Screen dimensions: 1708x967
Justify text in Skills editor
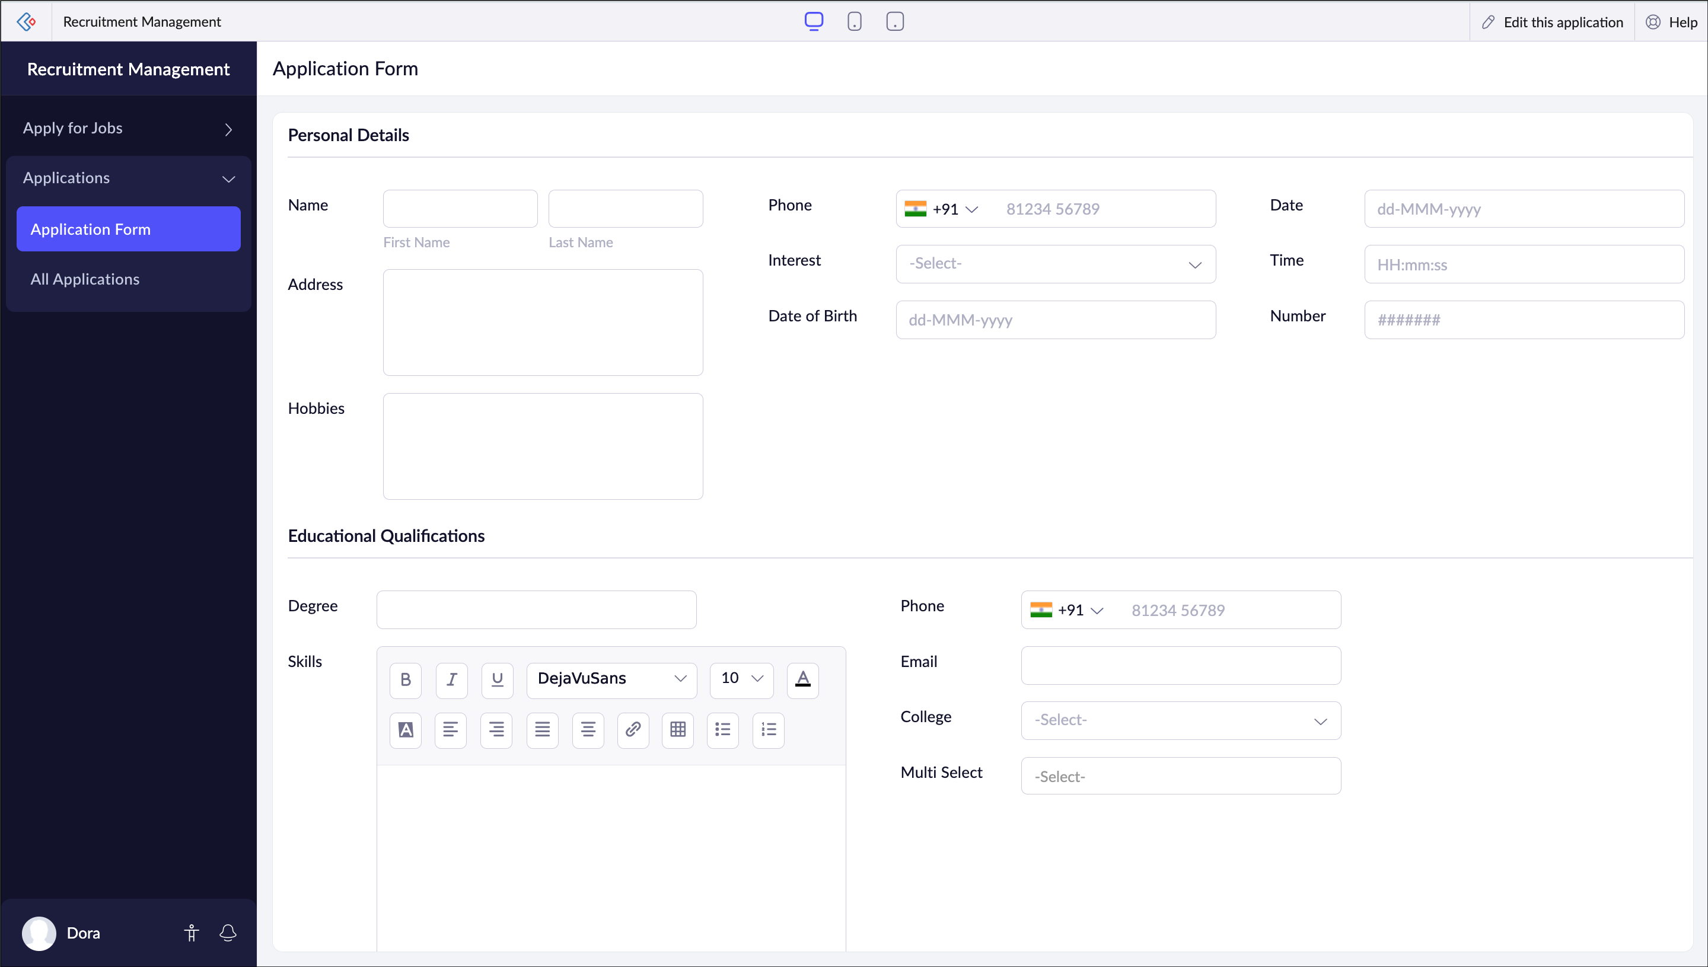pyautogui.click(x=542, y=730)
